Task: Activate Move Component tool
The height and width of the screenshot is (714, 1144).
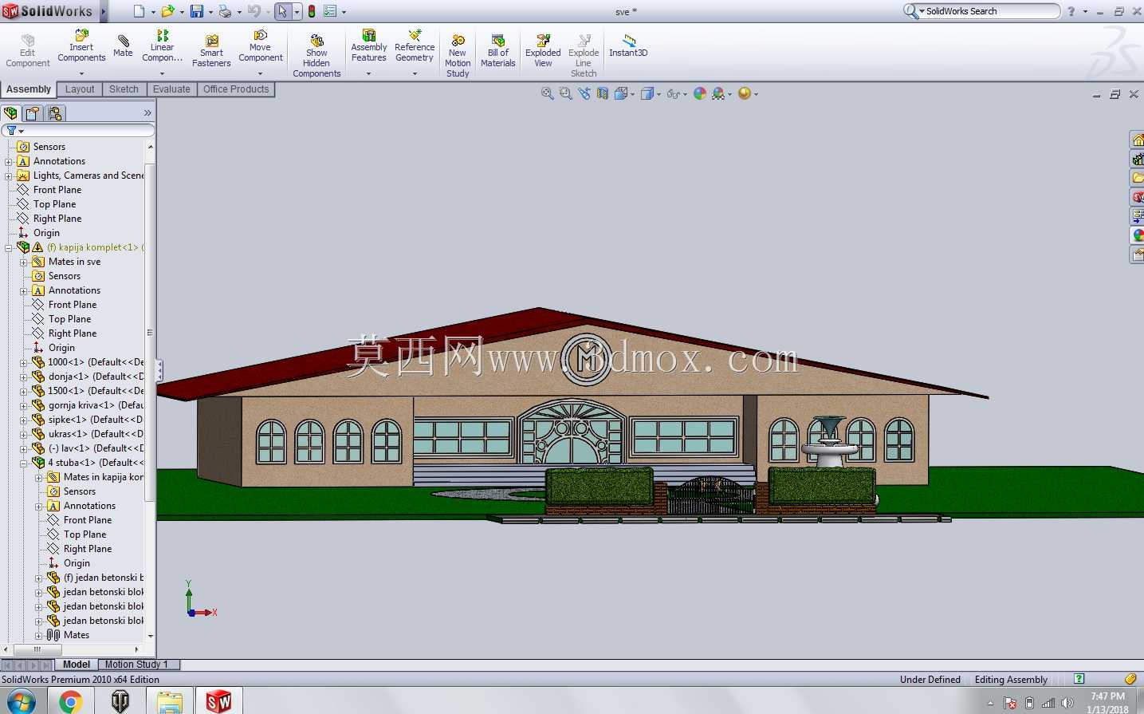Action: coord(260,46)
